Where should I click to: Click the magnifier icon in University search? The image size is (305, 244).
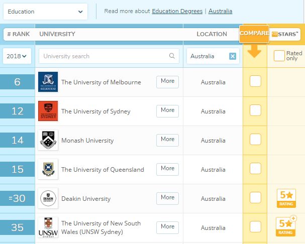click(172, 56)
